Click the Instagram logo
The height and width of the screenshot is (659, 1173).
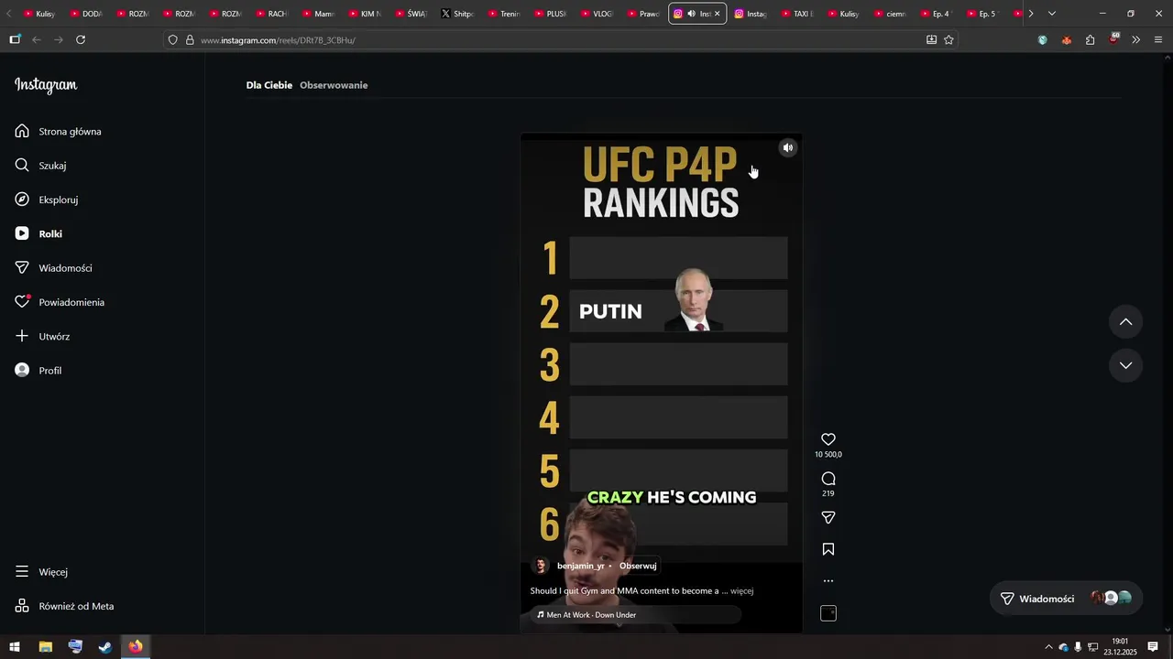[46, 85]
